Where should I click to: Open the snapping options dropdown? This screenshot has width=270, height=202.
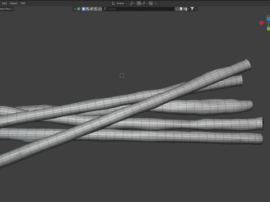point(144,3)
